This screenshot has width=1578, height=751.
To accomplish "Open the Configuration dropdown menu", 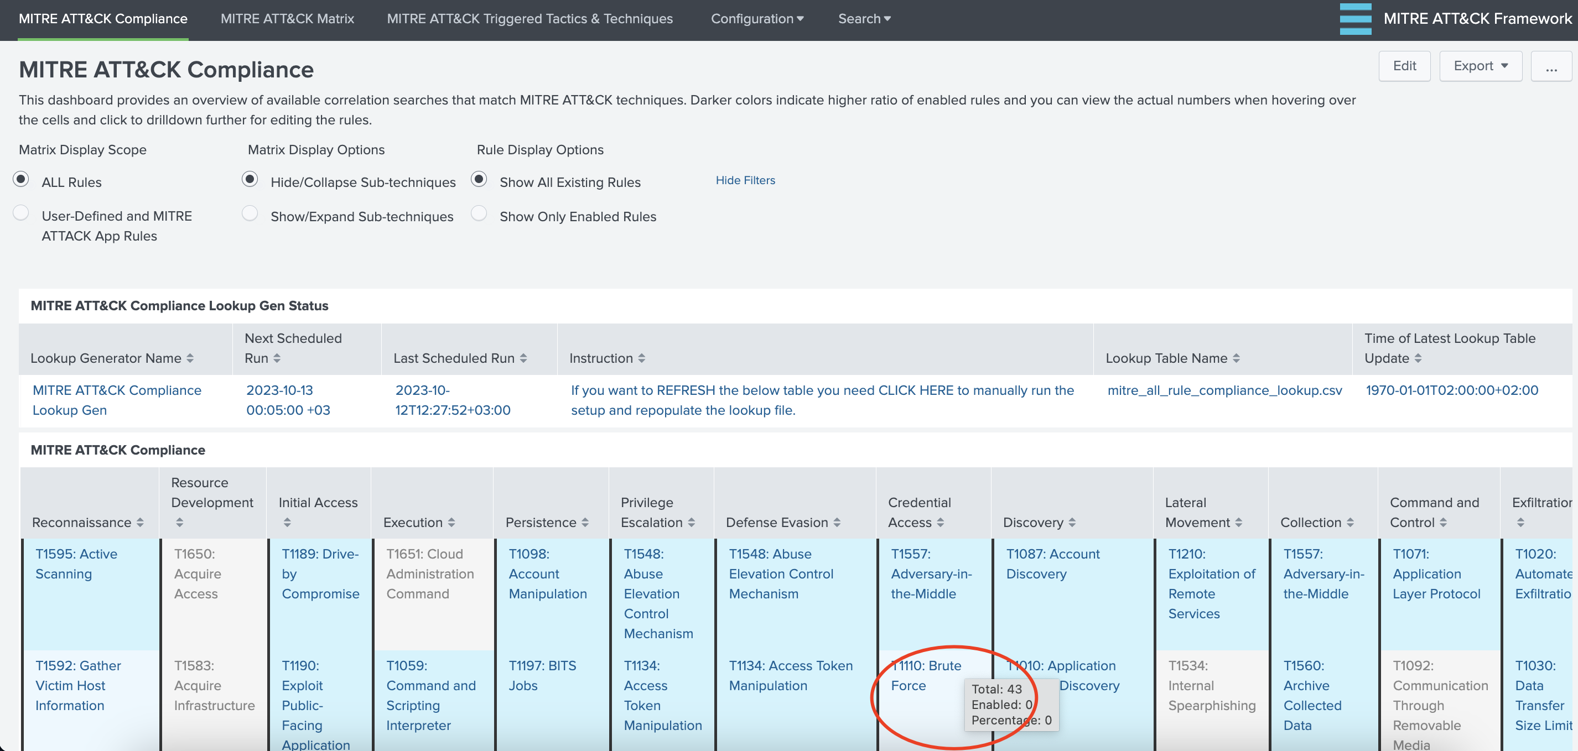I will pos(756,19).
